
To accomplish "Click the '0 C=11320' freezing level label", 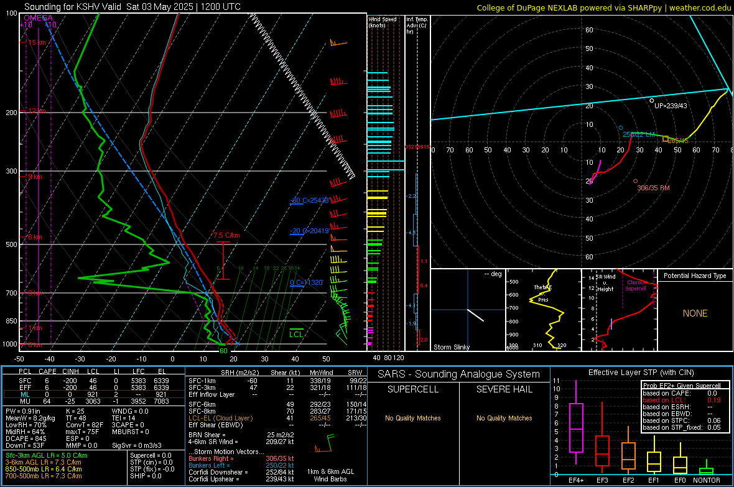I will pos(307,282).
